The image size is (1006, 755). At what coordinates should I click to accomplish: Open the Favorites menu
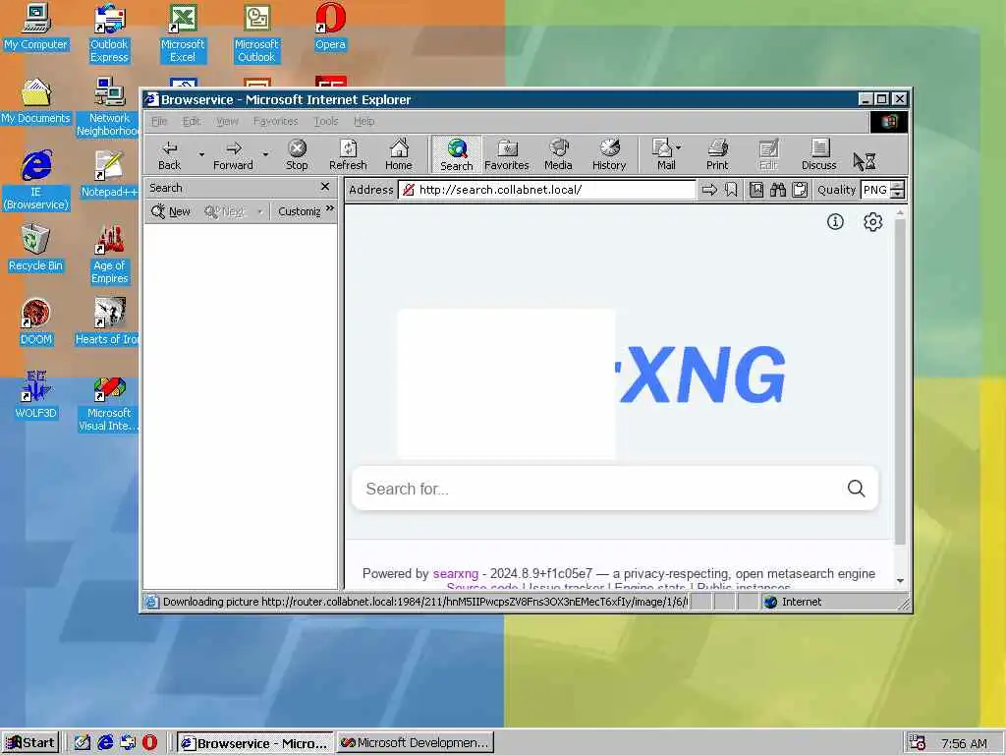[x=275, y=121]
